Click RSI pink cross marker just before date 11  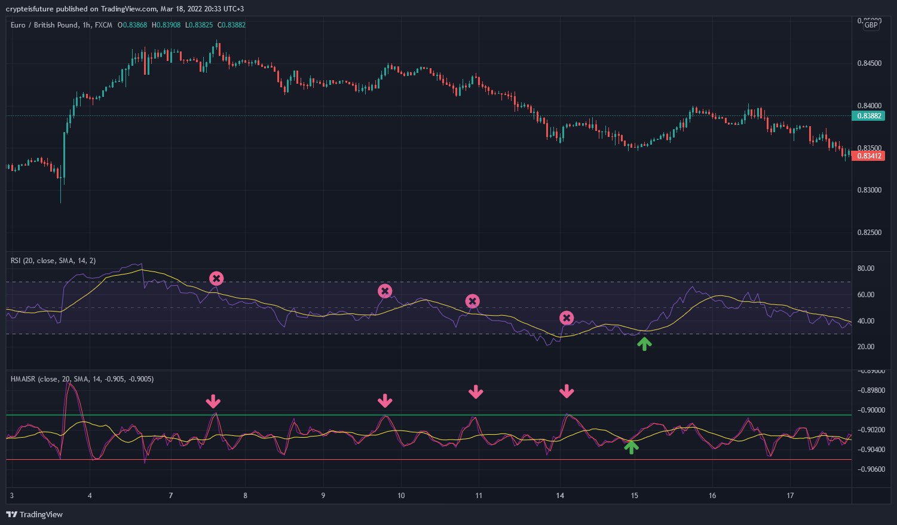coord(473,301)
